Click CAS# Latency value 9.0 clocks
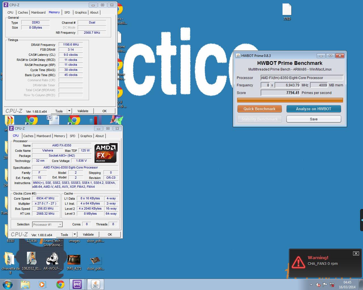Screen dimensions: 363x290 pyautogui.click(x=71, y=55)
